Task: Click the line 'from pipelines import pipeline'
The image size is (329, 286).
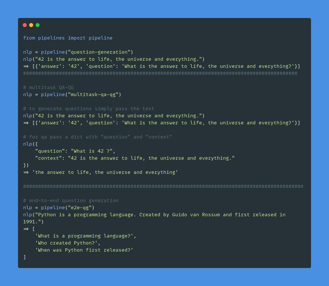Action: coord(68,38)
